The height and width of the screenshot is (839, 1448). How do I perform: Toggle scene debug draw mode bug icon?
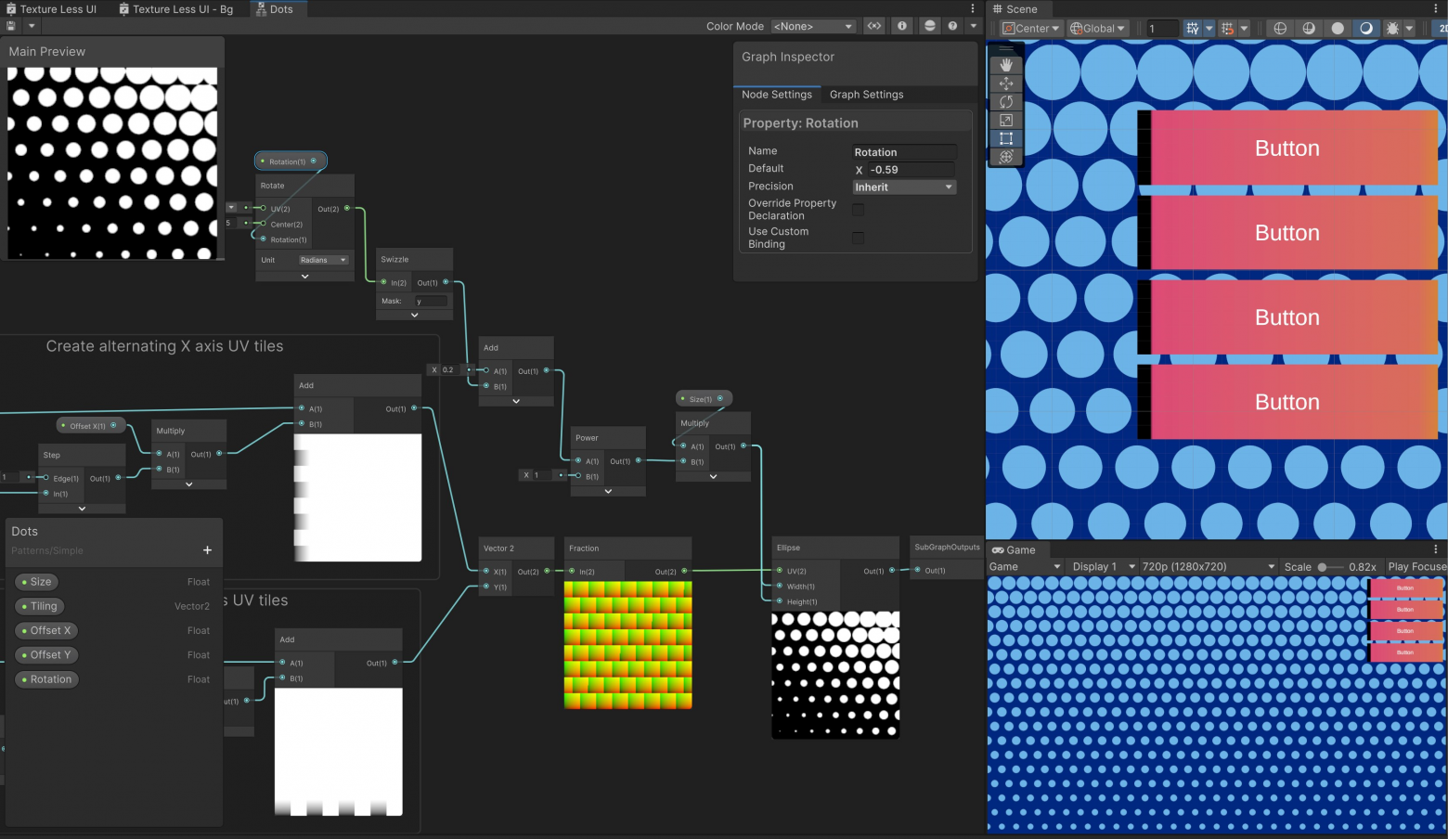1392,29
